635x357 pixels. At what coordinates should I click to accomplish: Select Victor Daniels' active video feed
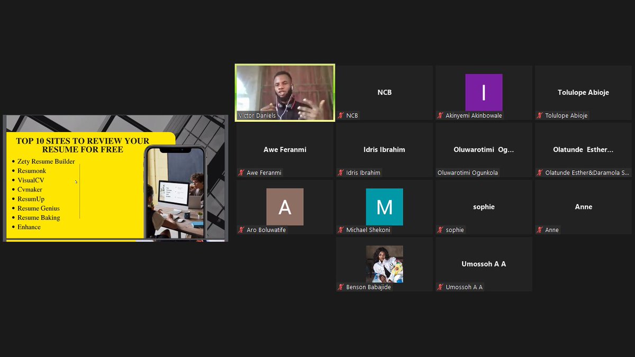coord(285,93)
